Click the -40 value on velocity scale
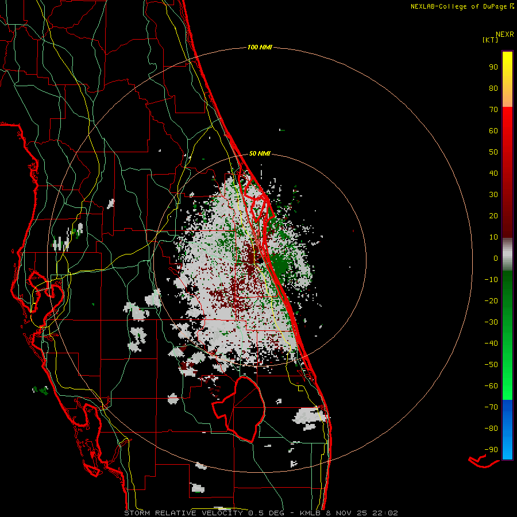Screen dimensions: 517x517 coord(491,344)
